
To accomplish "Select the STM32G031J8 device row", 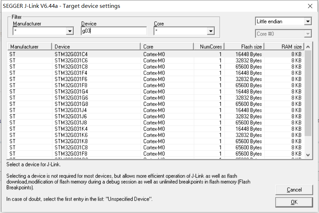I will point(156,123).
